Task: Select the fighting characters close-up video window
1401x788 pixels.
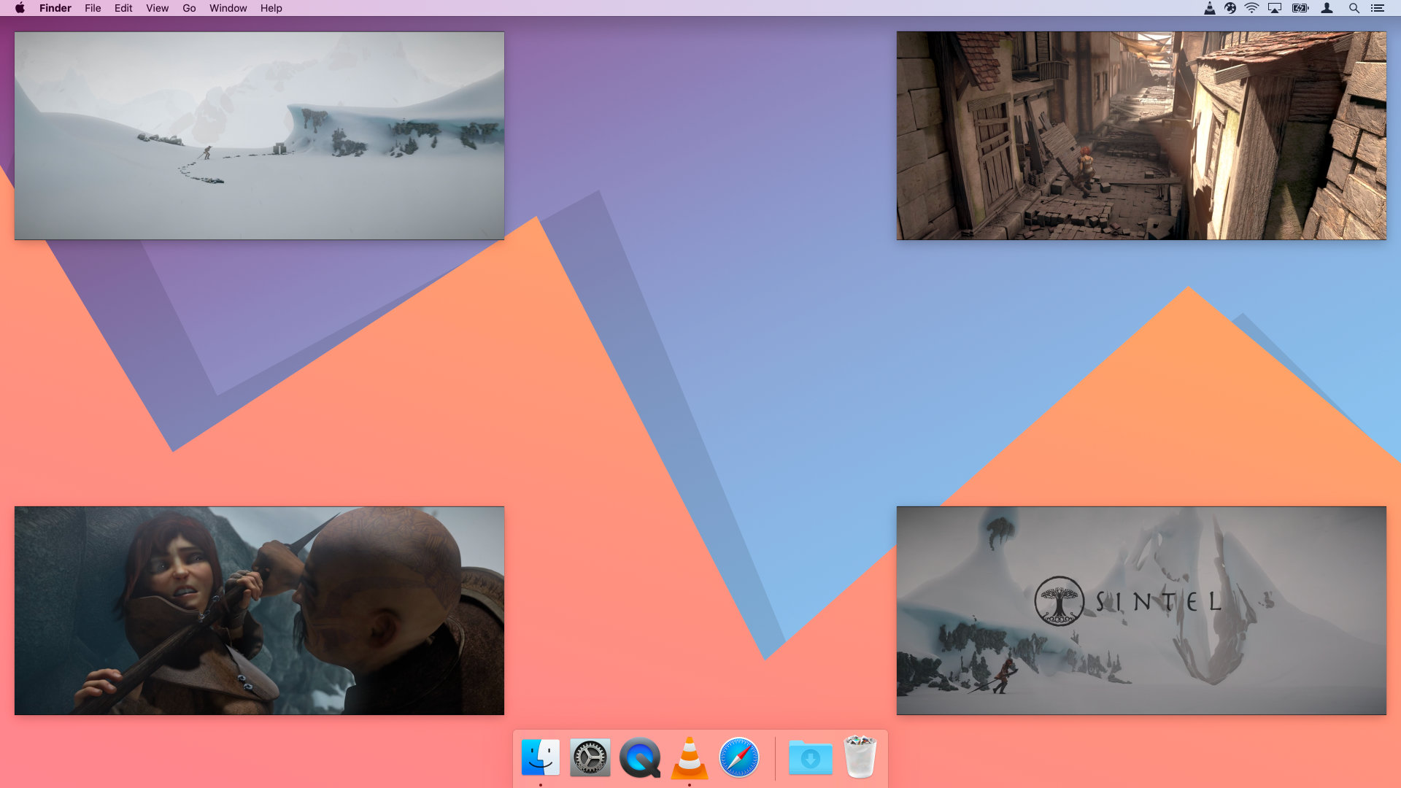Action: 259,611
